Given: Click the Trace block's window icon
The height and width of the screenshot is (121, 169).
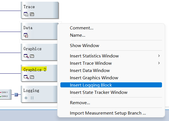Looking at the screenshot, I should pos(26,14).
